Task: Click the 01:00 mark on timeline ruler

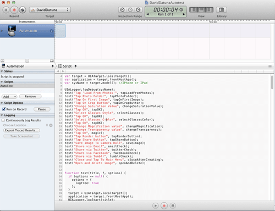Action: (213, 22)
